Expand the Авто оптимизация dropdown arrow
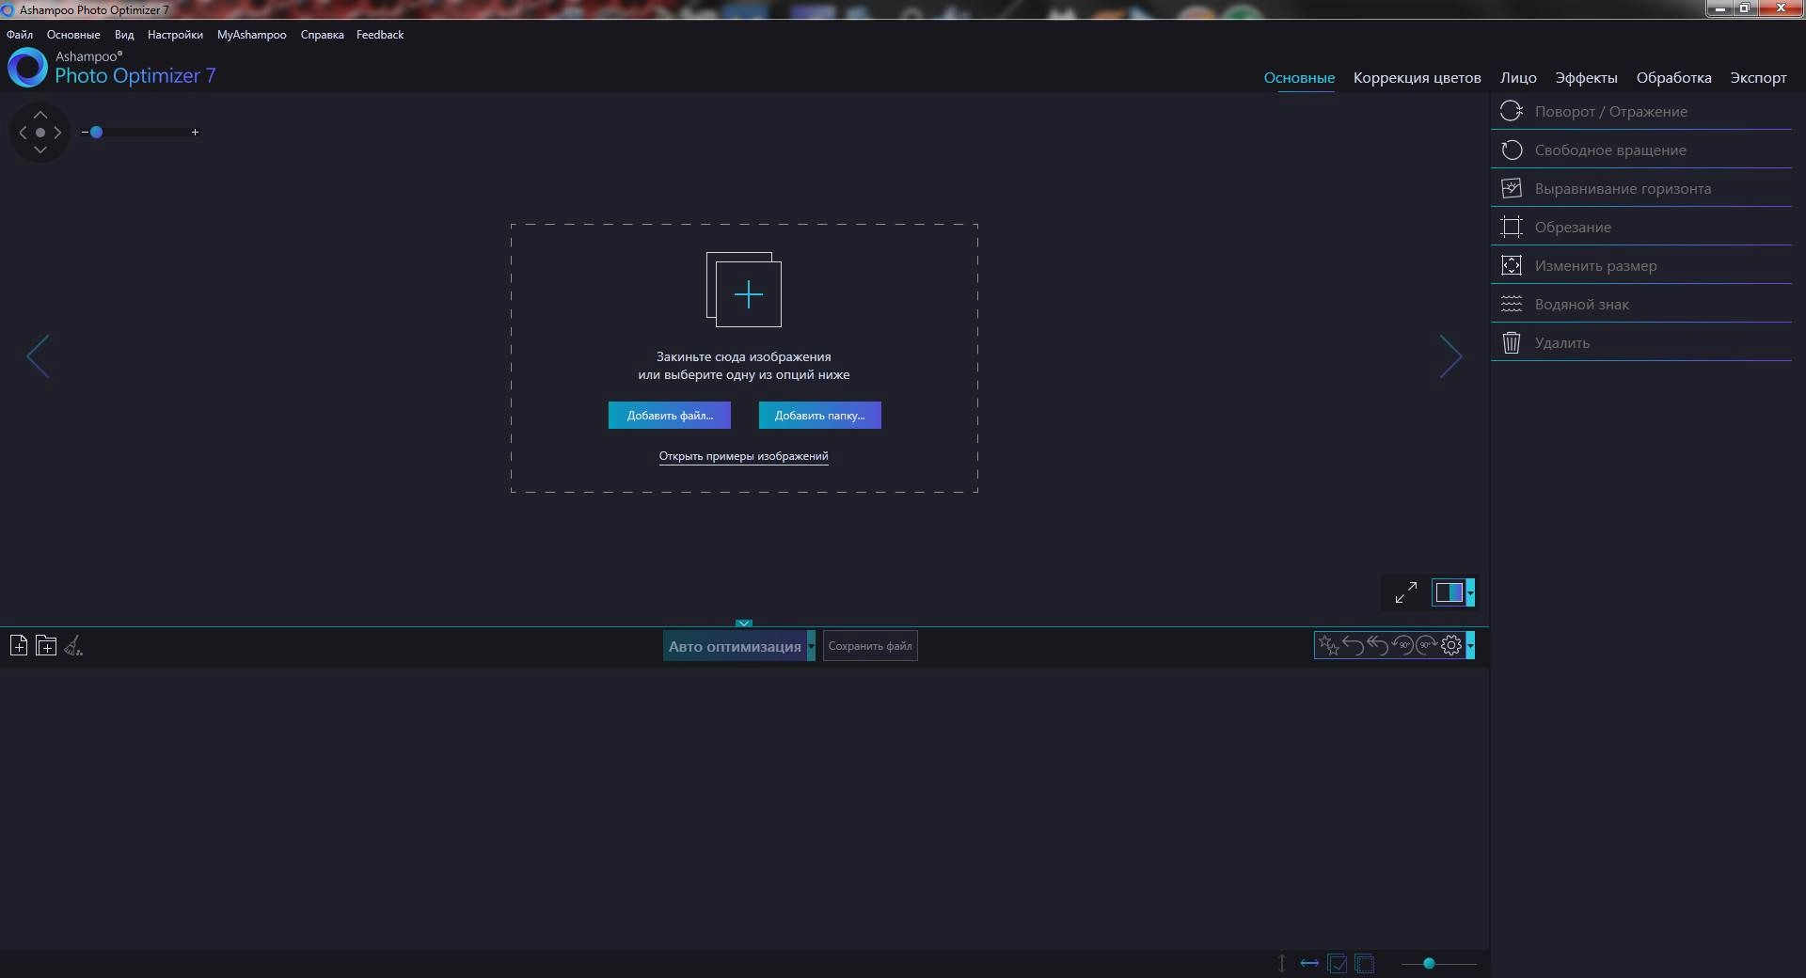 pyautogui.click(x=811, y=646)
